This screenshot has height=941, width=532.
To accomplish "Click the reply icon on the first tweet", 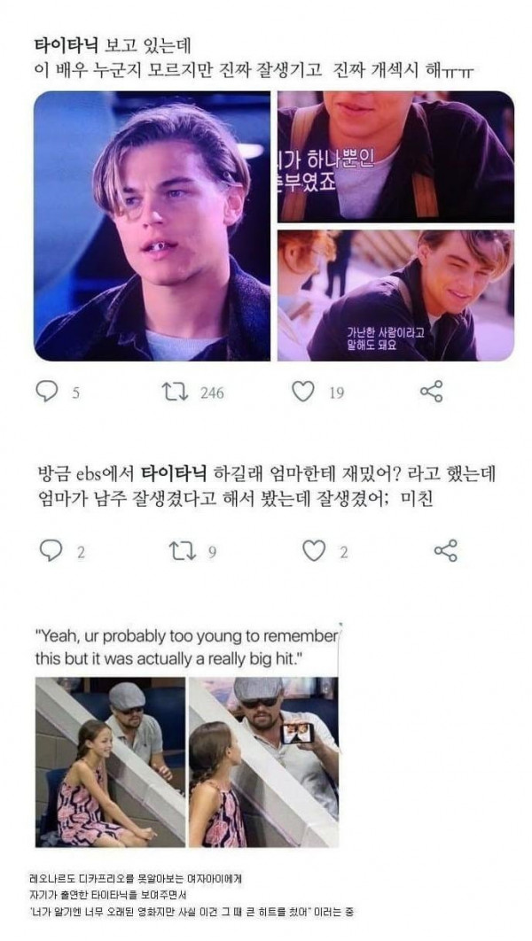I will click(47, 392).
